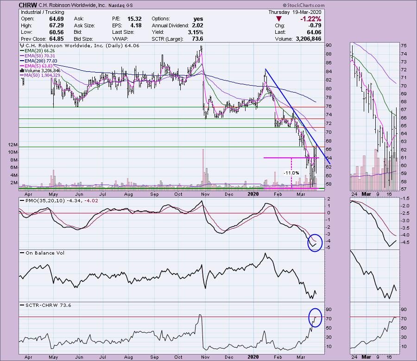Screen dimensions: 417x361
Task: Click the 'EMA(5) 63.83' legend entry
Action: (38, 66)
